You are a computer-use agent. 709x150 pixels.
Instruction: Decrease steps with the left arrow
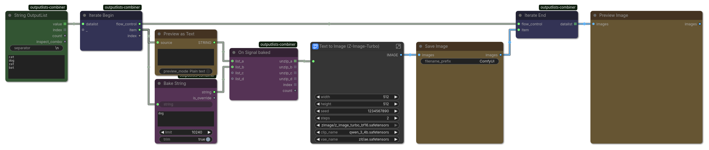click(x=318, y=118)
